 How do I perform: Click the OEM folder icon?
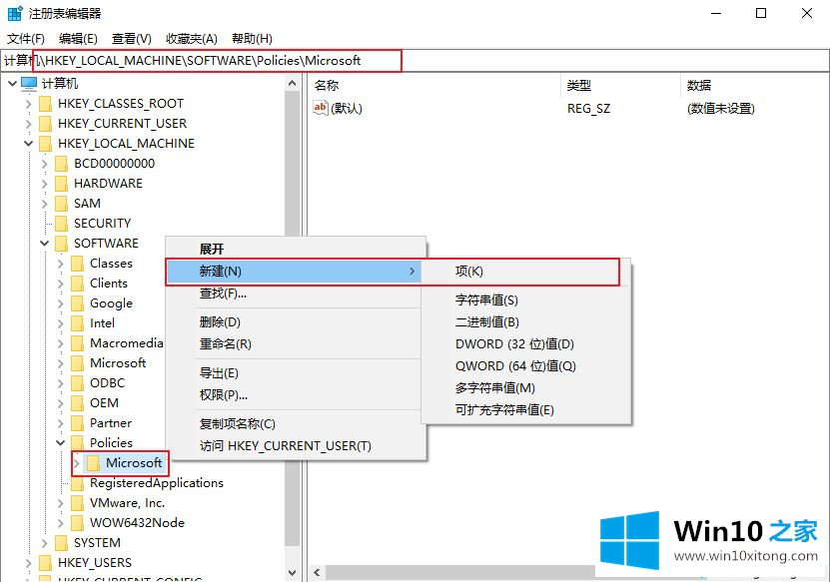(x=78, y=403)
